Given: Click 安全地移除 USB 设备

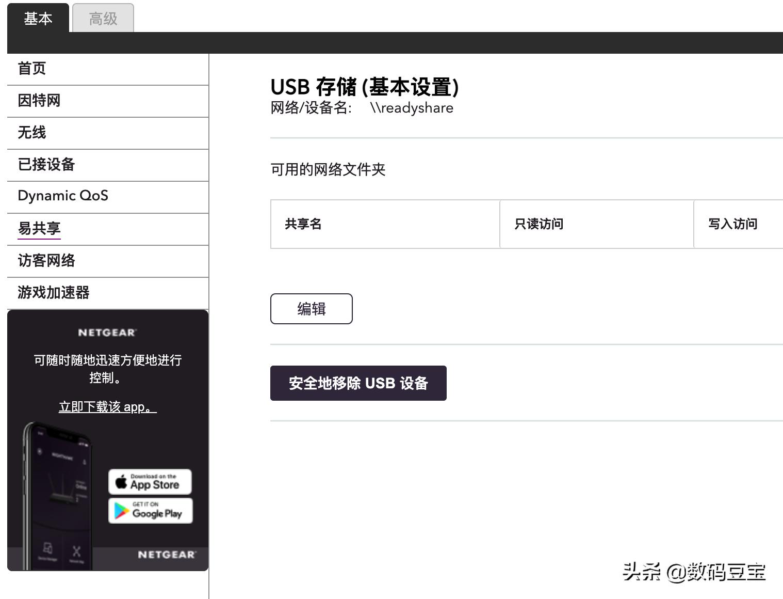Looking at the screenshot, I should pos(358,383).
